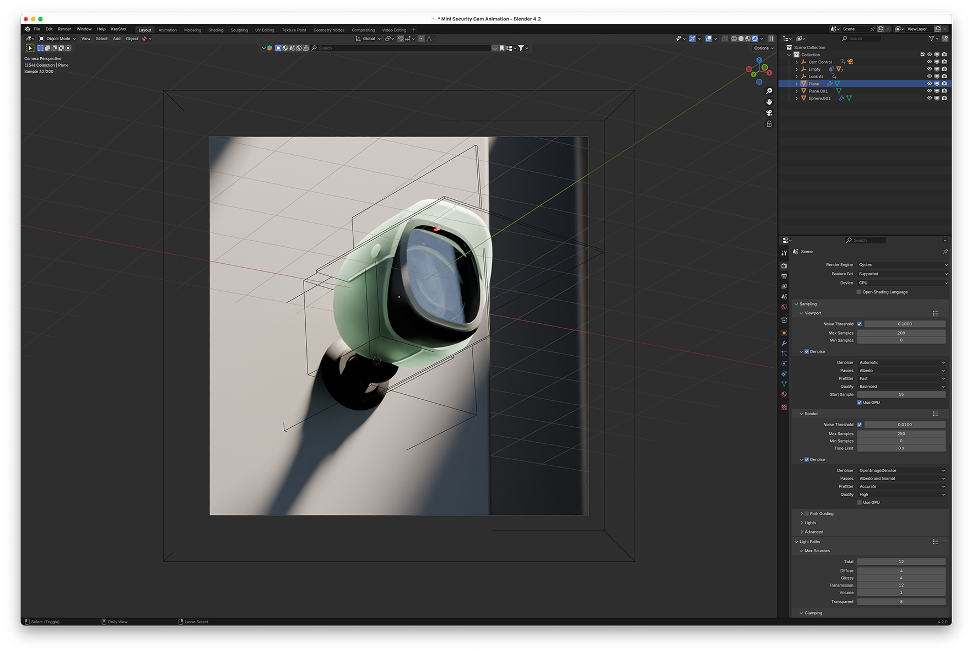The height and width of the screenshot is (652, 972).
Task: Open the Render menu
Action: pos(64,29)
